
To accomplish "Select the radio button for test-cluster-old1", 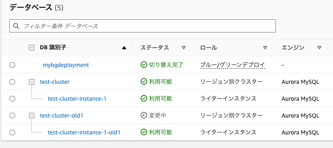I will point(12,116).
